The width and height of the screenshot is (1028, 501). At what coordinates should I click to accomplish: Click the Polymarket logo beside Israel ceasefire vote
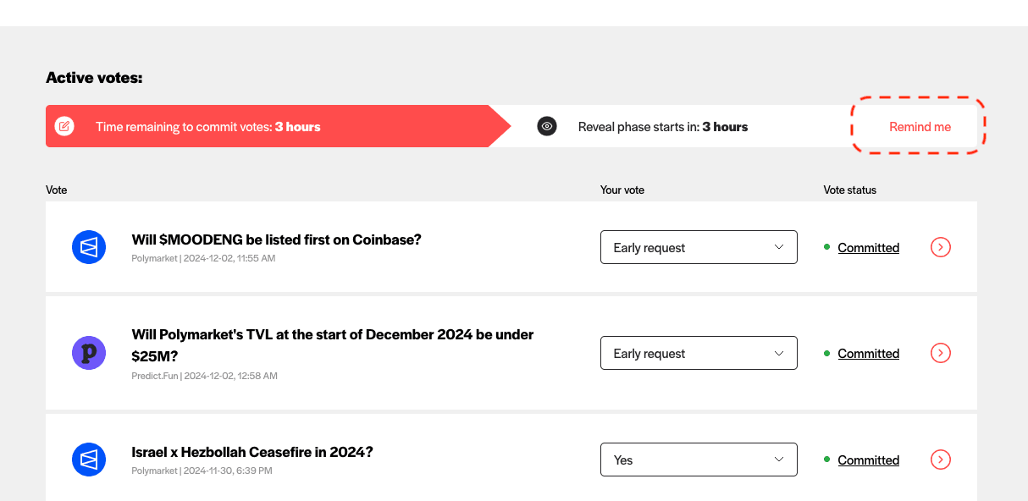tap(89, 460)
